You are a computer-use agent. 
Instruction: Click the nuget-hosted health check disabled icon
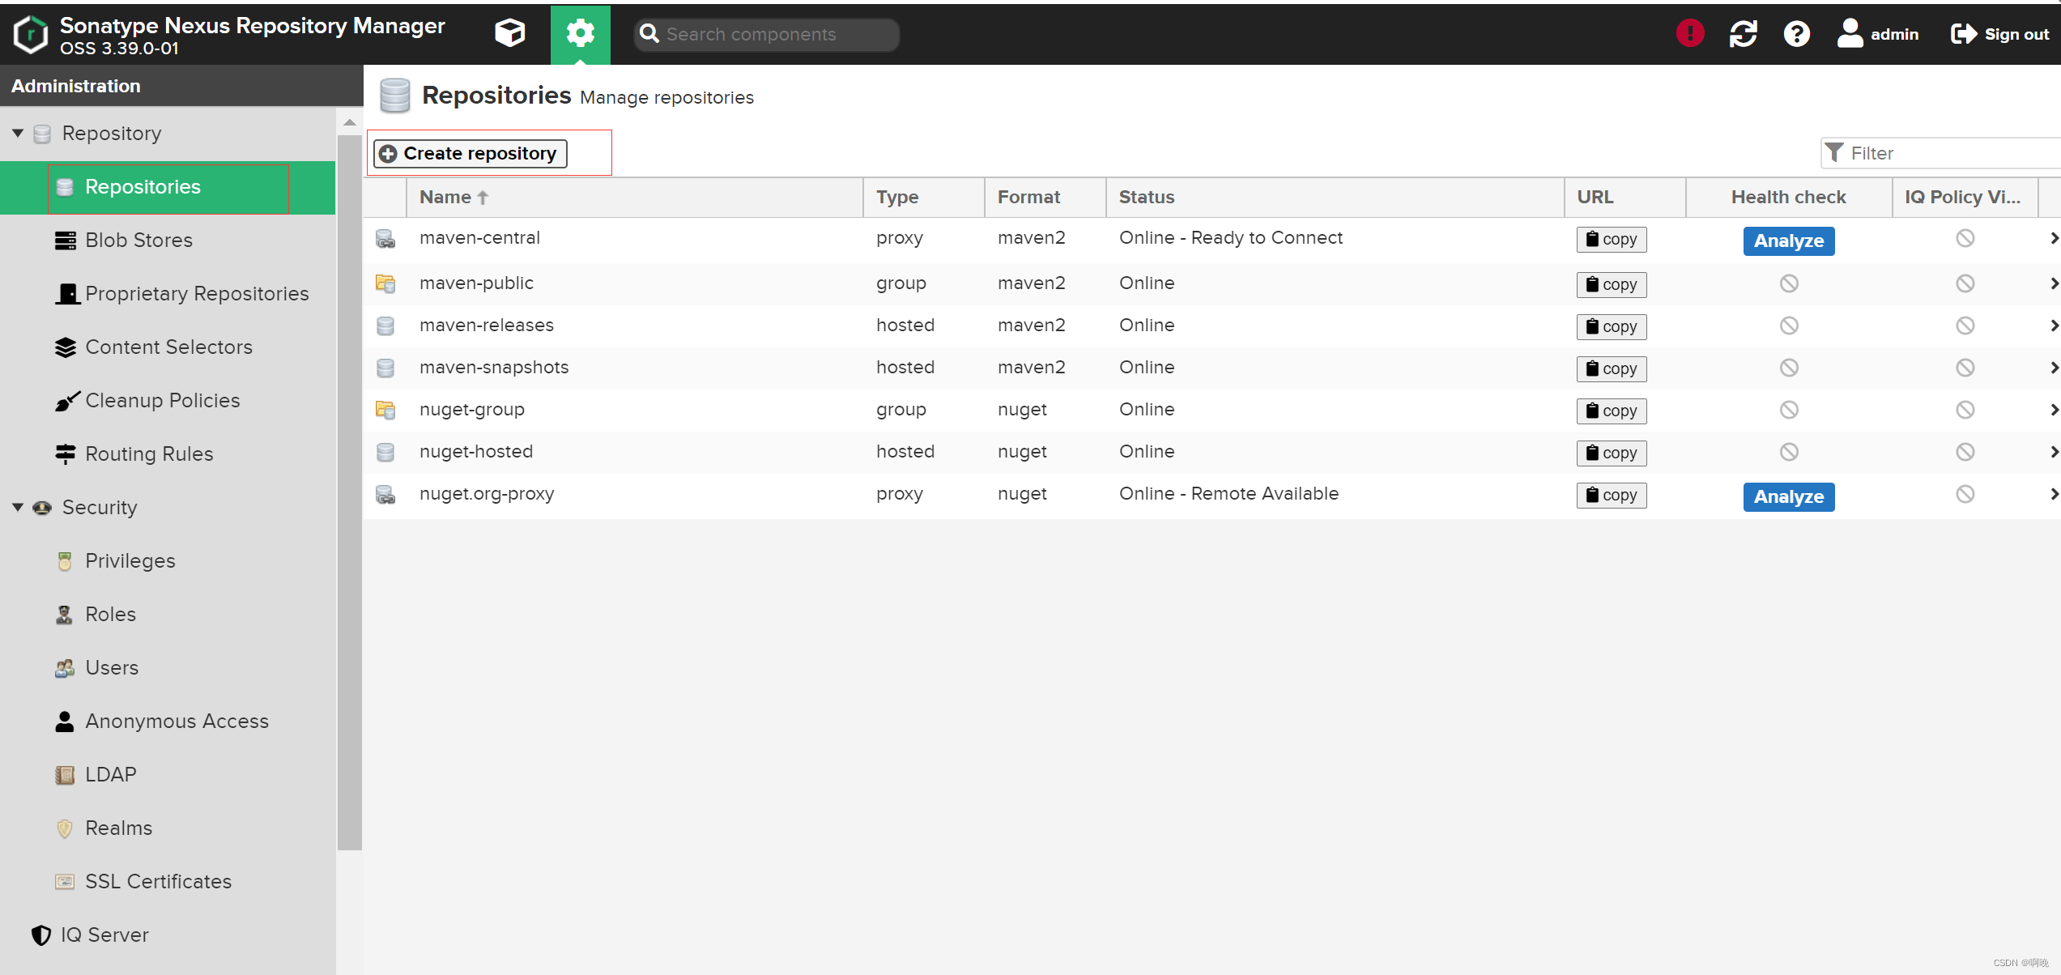[1789, 453]
